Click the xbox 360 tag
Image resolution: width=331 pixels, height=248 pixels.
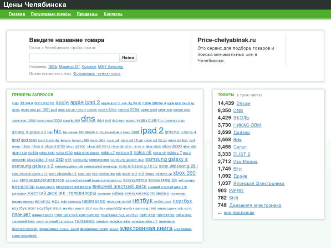[184, 173]
